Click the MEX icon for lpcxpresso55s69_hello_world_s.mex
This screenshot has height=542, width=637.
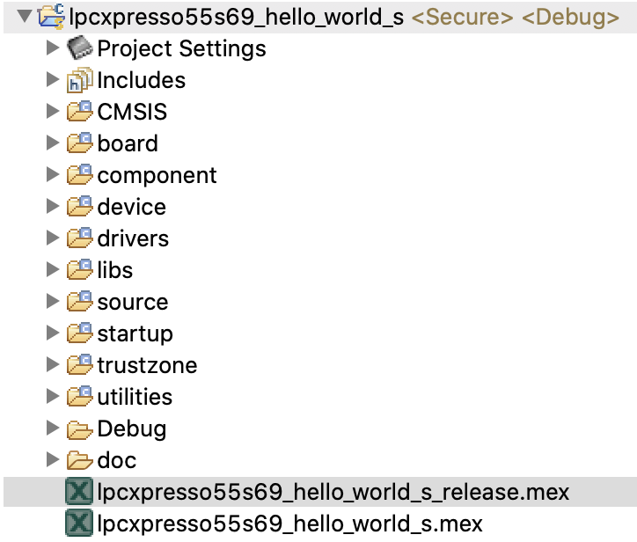click(x=79, y=524)
